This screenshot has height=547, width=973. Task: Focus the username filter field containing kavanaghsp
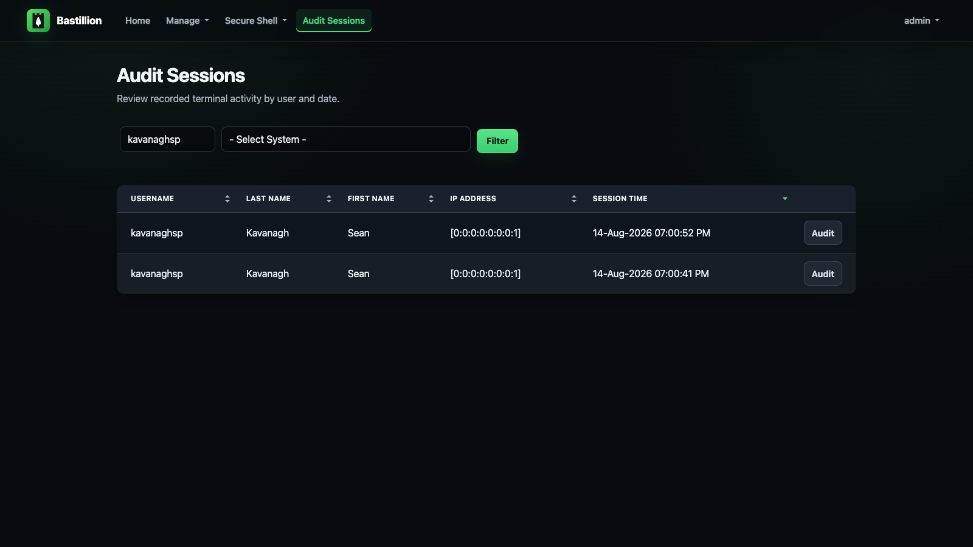(x=167, y=139)
